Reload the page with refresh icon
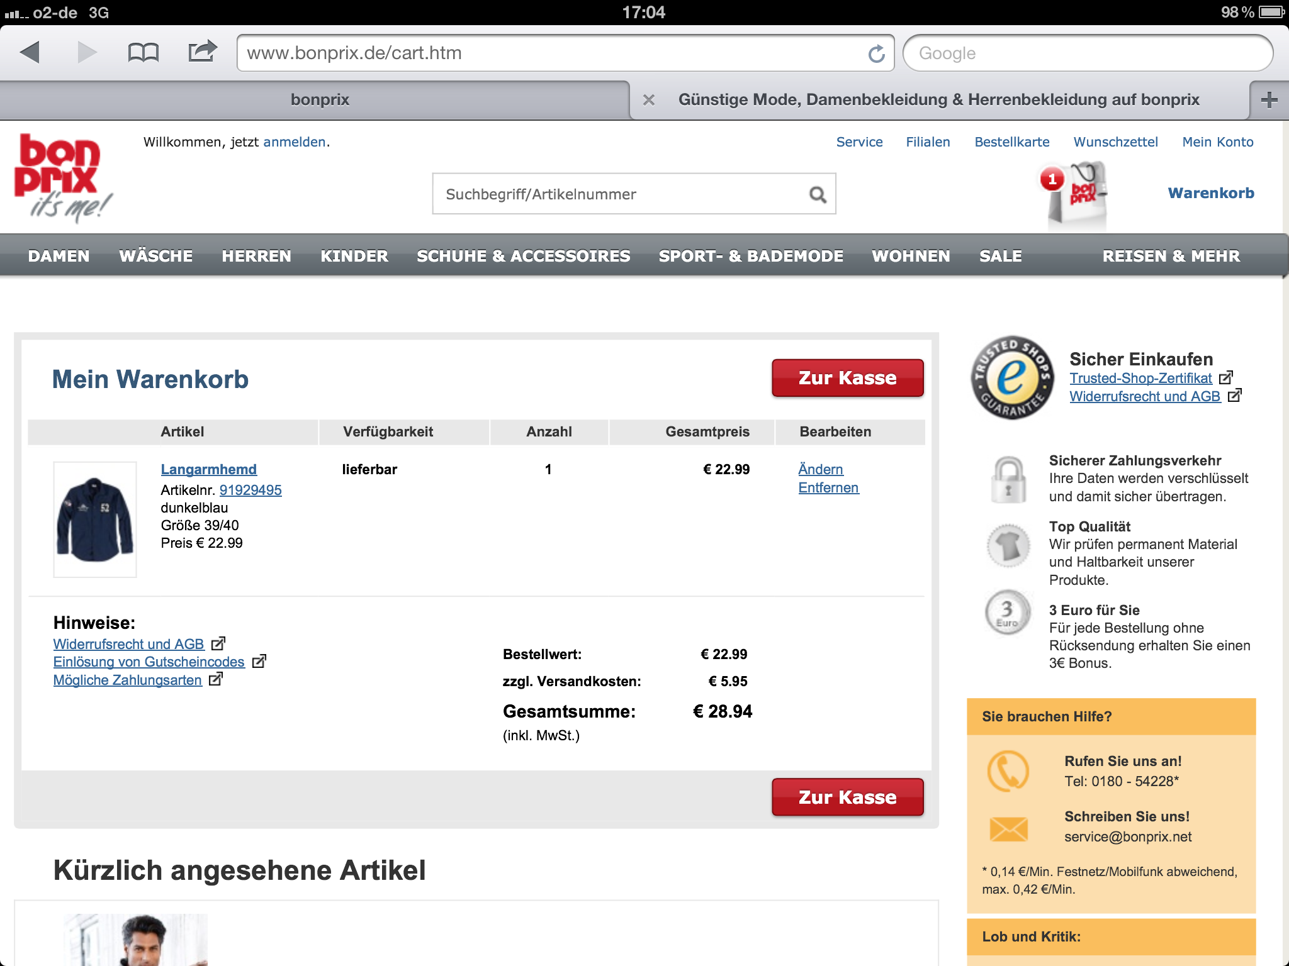This screenshot has height=966, width=1289. point(876,54)
